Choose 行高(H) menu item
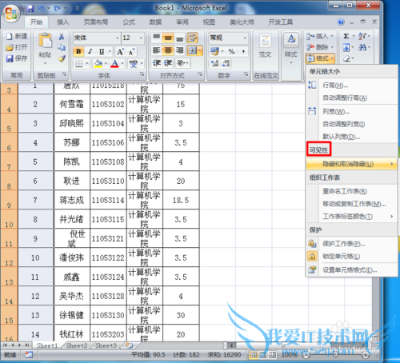Screen dimensions: 400x363 pos(351,86)
